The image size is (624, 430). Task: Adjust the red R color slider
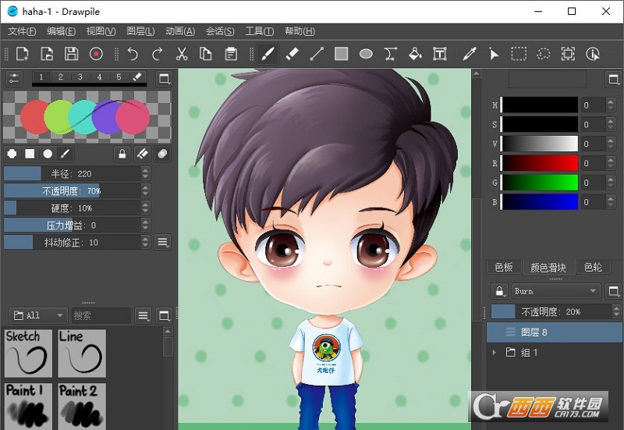tap(539, 163)
